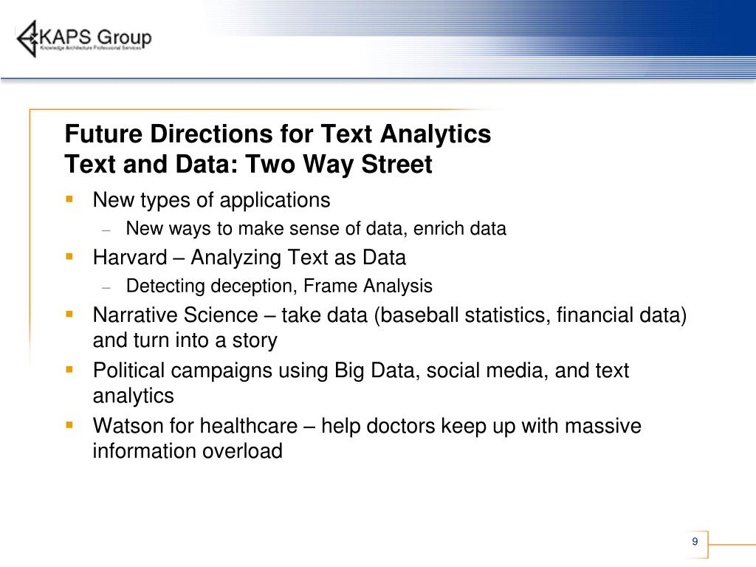
Task: Select the Text and Data: Two Way Street subtitle
Action: click(x=248, y=165)
